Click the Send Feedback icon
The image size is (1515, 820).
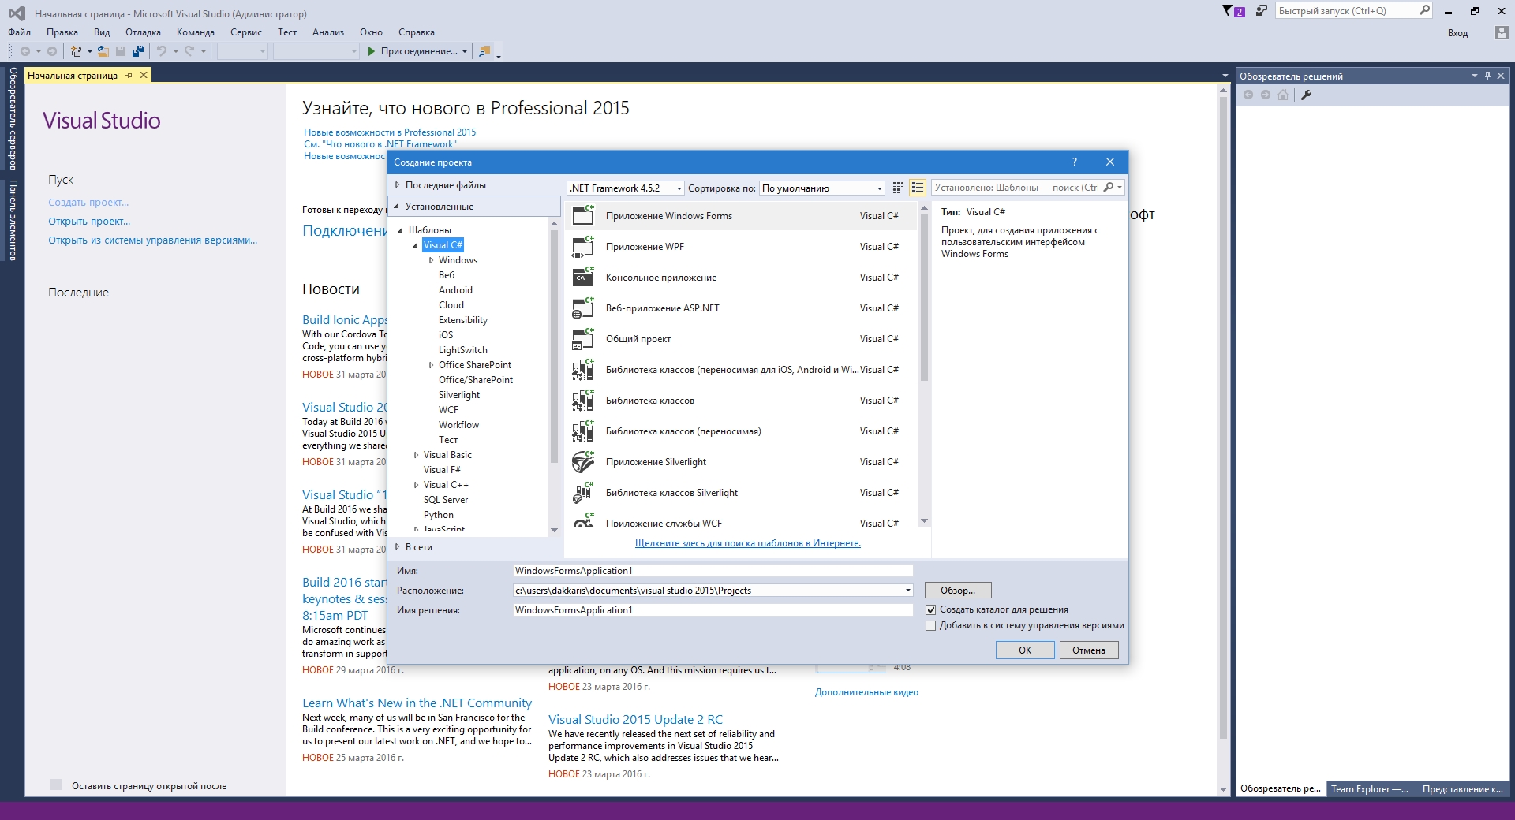1262,11
